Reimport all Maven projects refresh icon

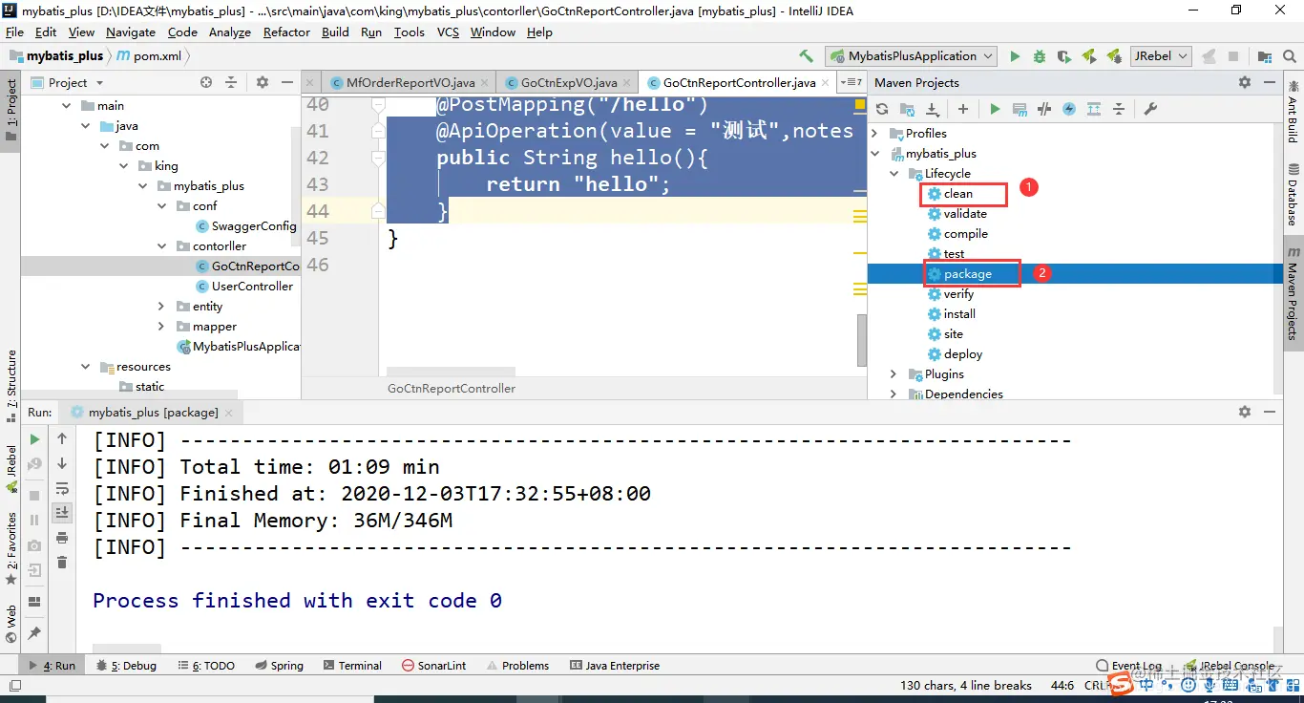pos(882,109)
